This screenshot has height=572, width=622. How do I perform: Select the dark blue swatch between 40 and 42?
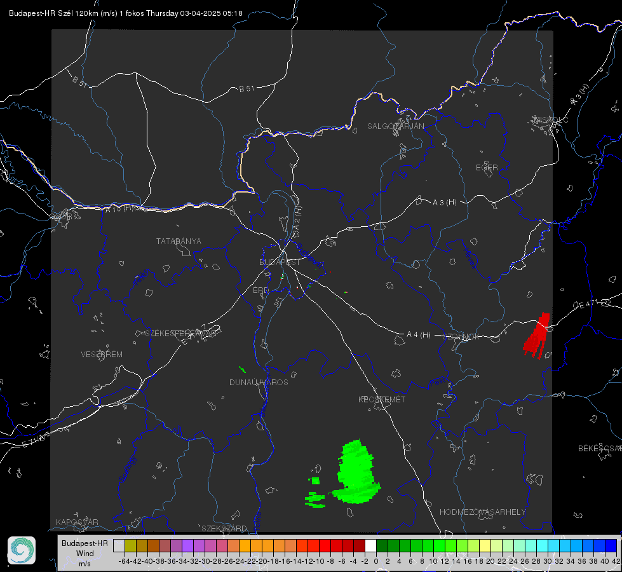[611, 545]
